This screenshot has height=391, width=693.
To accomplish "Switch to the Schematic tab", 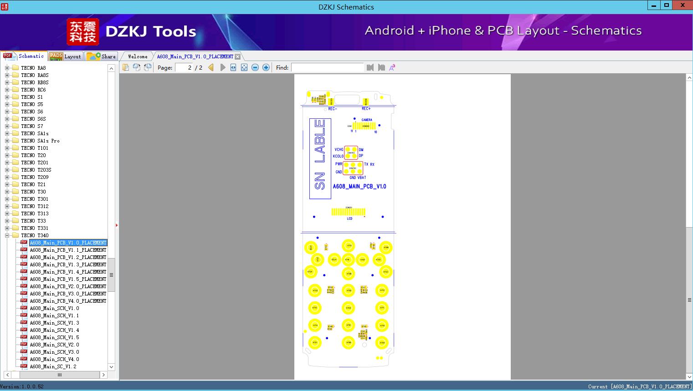I will [24, 56].
